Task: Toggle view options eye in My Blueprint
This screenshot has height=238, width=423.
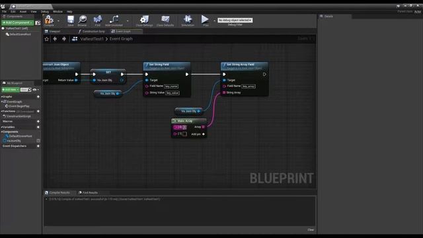Action: tap(34, 90)
